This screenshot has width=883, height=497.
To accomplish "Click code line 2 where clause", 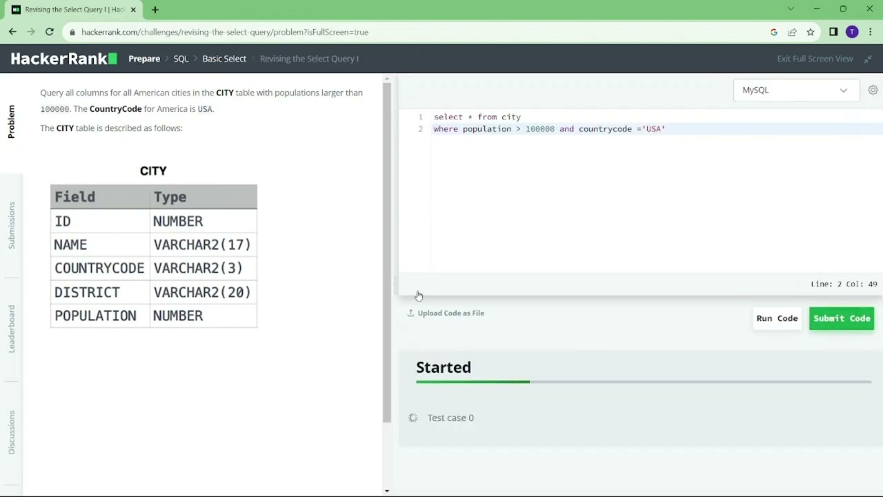I will [549, 129].
